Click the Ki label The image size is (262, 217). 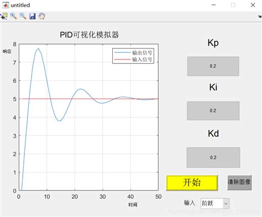pyautogui.click(x=213, y=87)
